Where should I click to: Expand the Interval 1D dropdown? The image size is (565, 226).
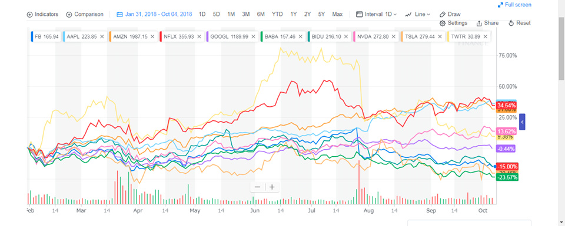click(x=376, y=14)
